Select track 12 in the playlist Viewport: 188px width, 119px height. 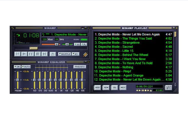(x=133, y=79)
